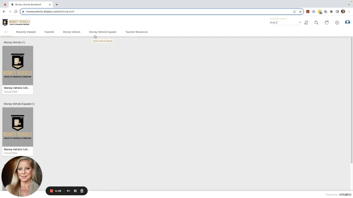Open the Money Vehicle tab

point(71,32)
